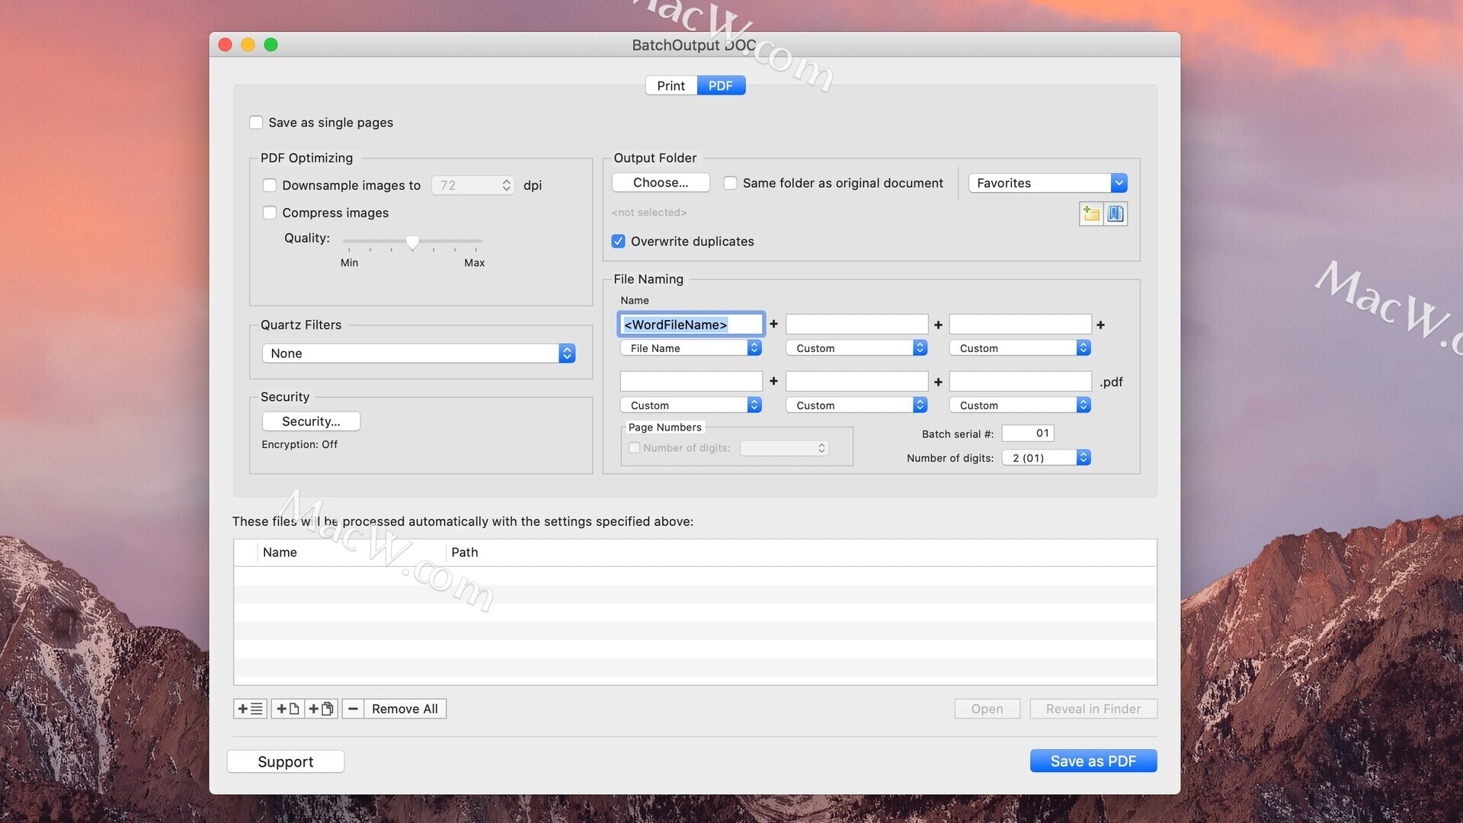Open the second-row leftmost Custom dropdown
Image resolution: width=1463 pixels, height=823 pixels.
pyautogui.click(x=691, y=405)
